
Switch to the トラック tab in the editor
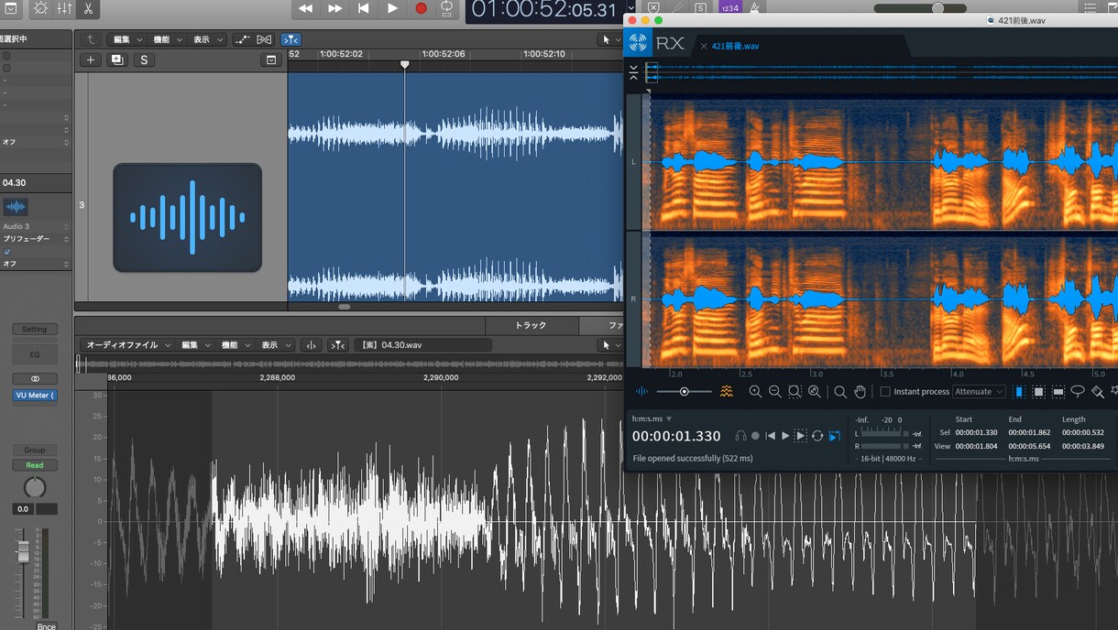[x=531, y=325]
